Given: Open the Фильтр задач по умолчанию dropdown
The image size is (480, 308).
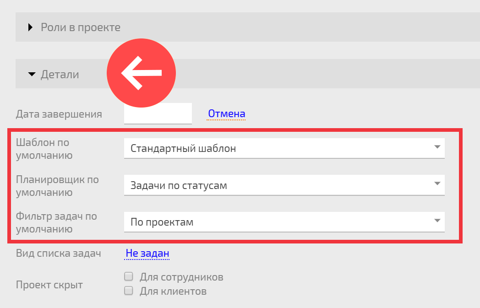Looking at the screenshot, I should point(284,222).
